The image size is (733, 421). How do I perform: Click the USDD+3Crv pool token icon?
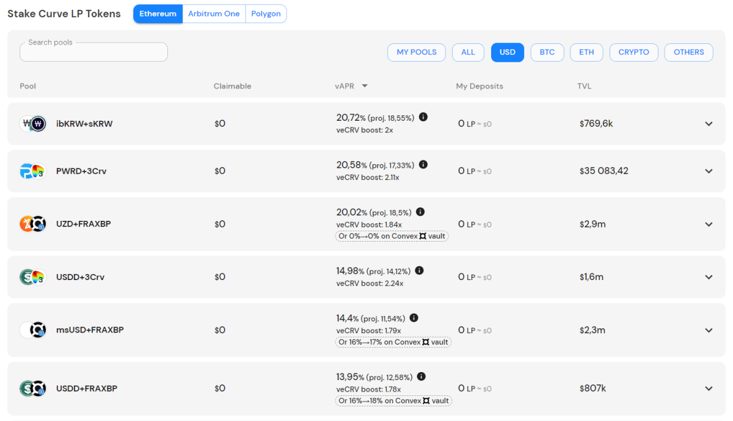(33, 277)
